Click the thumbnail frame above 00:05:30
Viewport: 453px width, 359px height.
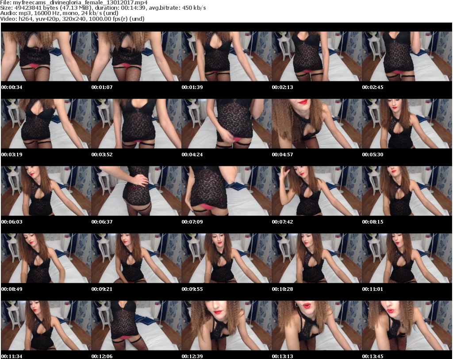pyautogui.click(x=407, y=124)
